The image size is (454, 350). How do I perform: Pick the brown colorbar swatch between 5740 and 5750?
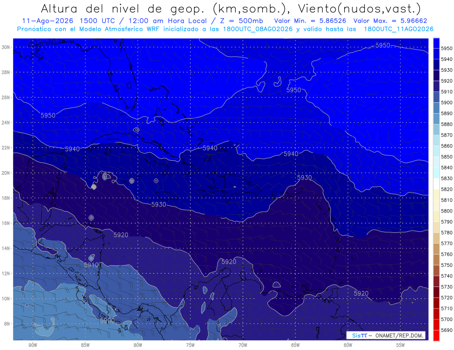pyautogui.click(x=436, y=270)
